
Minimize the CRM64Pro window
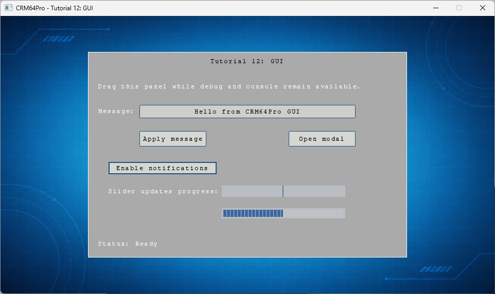click(436, 8)
